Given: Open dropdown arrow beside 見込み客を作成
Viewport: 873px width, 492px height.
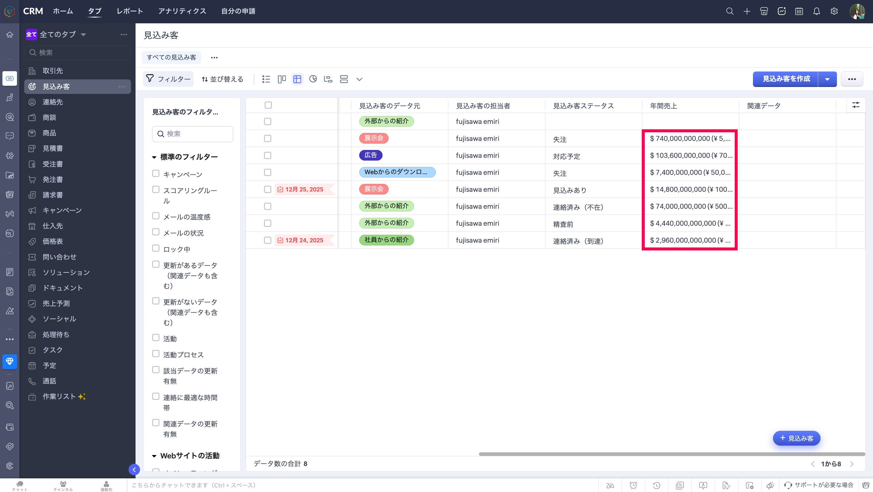Looking at the screenshot, I should [x=827, y=79].
